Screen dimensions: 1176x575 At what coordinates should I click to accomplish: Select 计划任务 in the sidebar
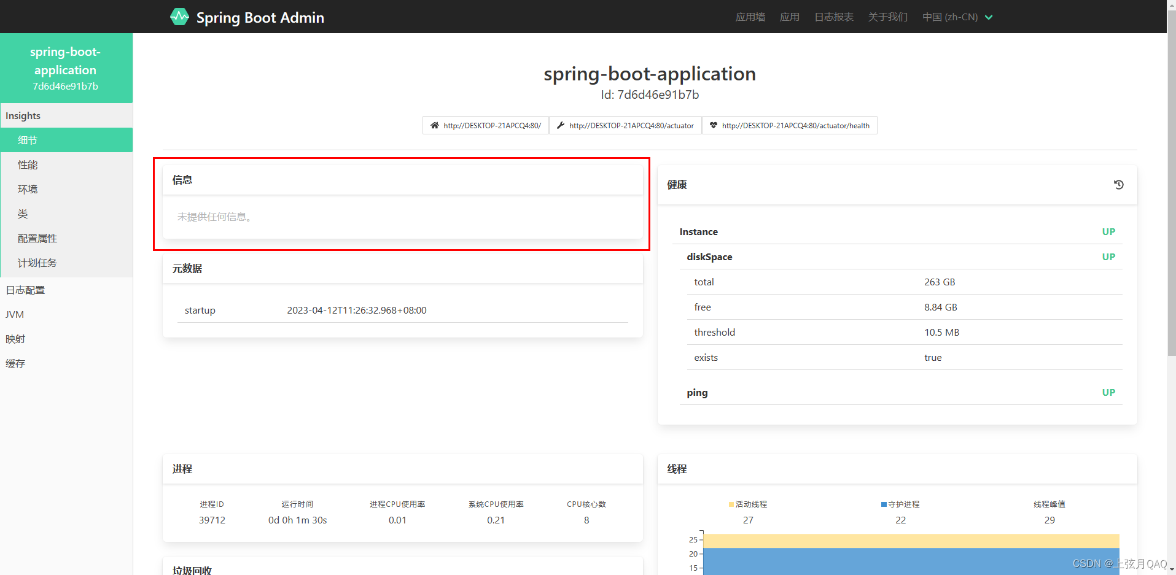tap(37, 263)
